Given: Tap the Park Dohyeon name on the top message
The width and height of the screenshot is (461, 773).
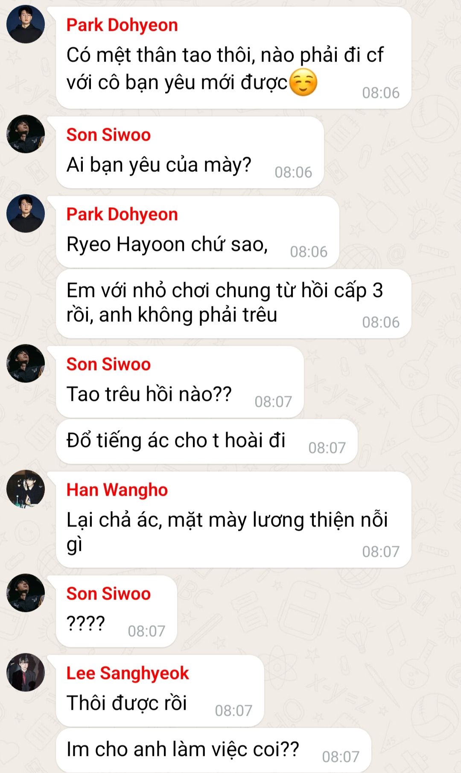Looking at the screenshot, I should pyautogui.click(x=122, y=25).
